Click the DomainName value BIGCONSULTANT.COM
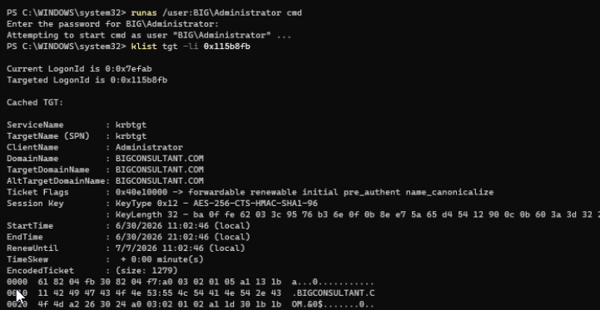This screenshot has width=600, height=310. pos(160,159)
